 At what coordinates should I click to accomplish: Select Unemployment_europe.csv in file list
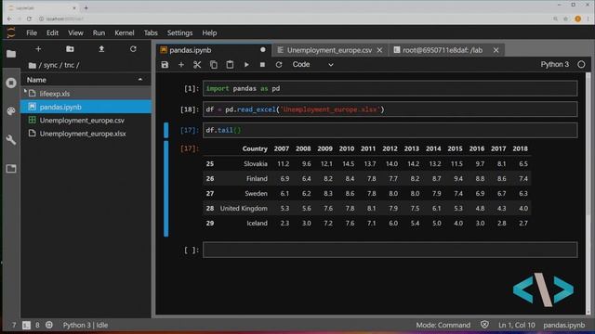[86, 120]
